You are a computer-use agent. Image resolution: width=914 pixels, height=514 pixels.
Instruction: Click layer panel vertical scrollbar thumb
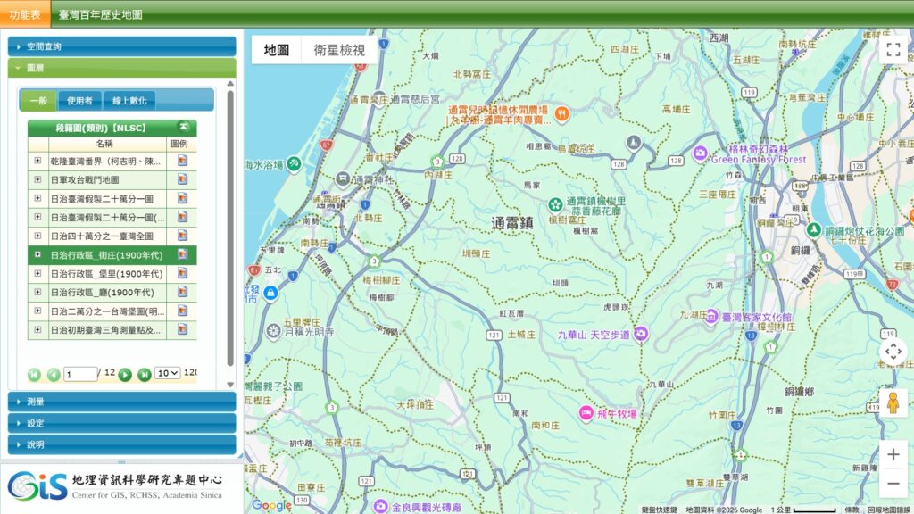230,228
